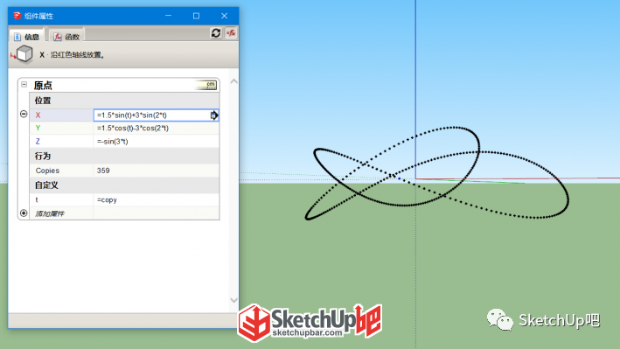The image size is (620, 349).
Task: Toggle the formula view fx icon
Action: tap(231, 33)
